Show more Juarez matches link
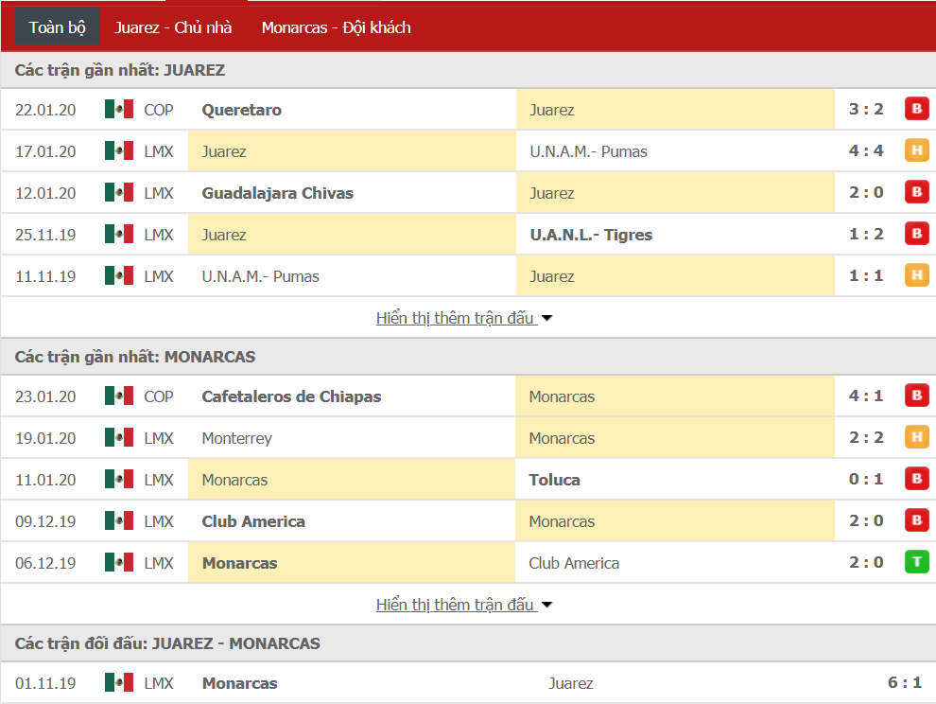 457,318
